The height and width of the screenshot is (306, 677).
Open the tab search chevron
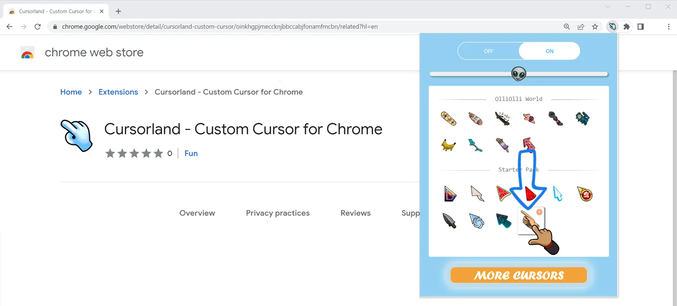pyautogui.click(x=608, y=7)
